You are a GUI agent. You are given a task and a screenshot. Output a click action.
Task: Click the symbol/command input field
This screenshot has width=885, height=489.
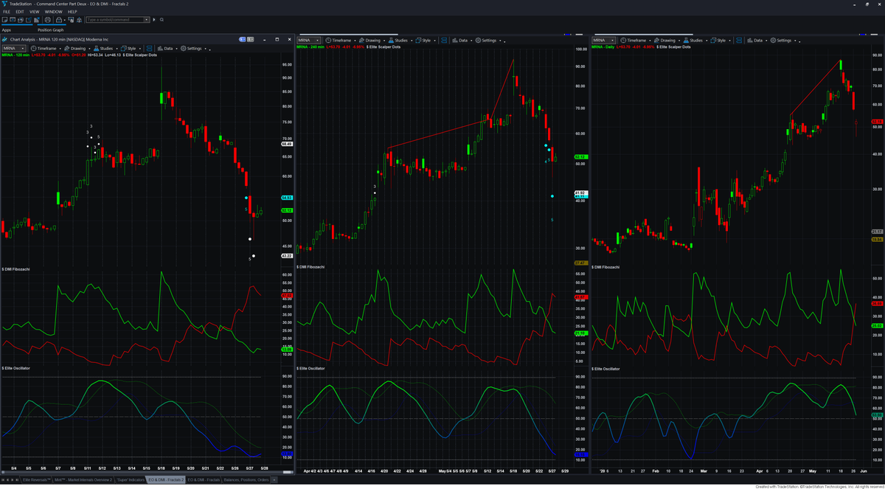coord(114,20)
